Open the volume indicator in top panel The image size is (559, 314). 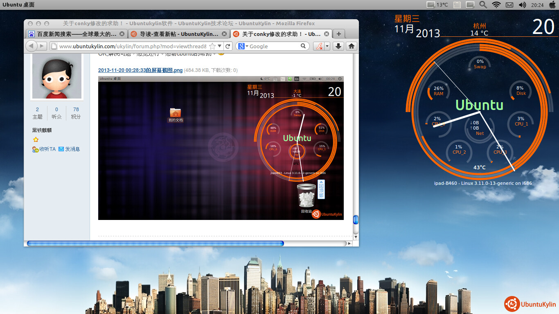pos(522,5)
